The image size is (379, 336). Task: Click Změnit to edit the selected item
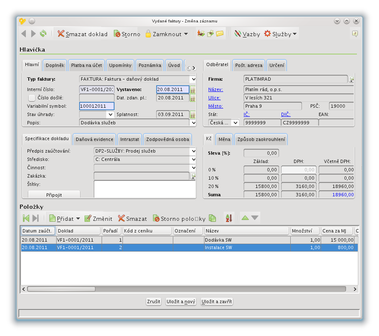98,218
